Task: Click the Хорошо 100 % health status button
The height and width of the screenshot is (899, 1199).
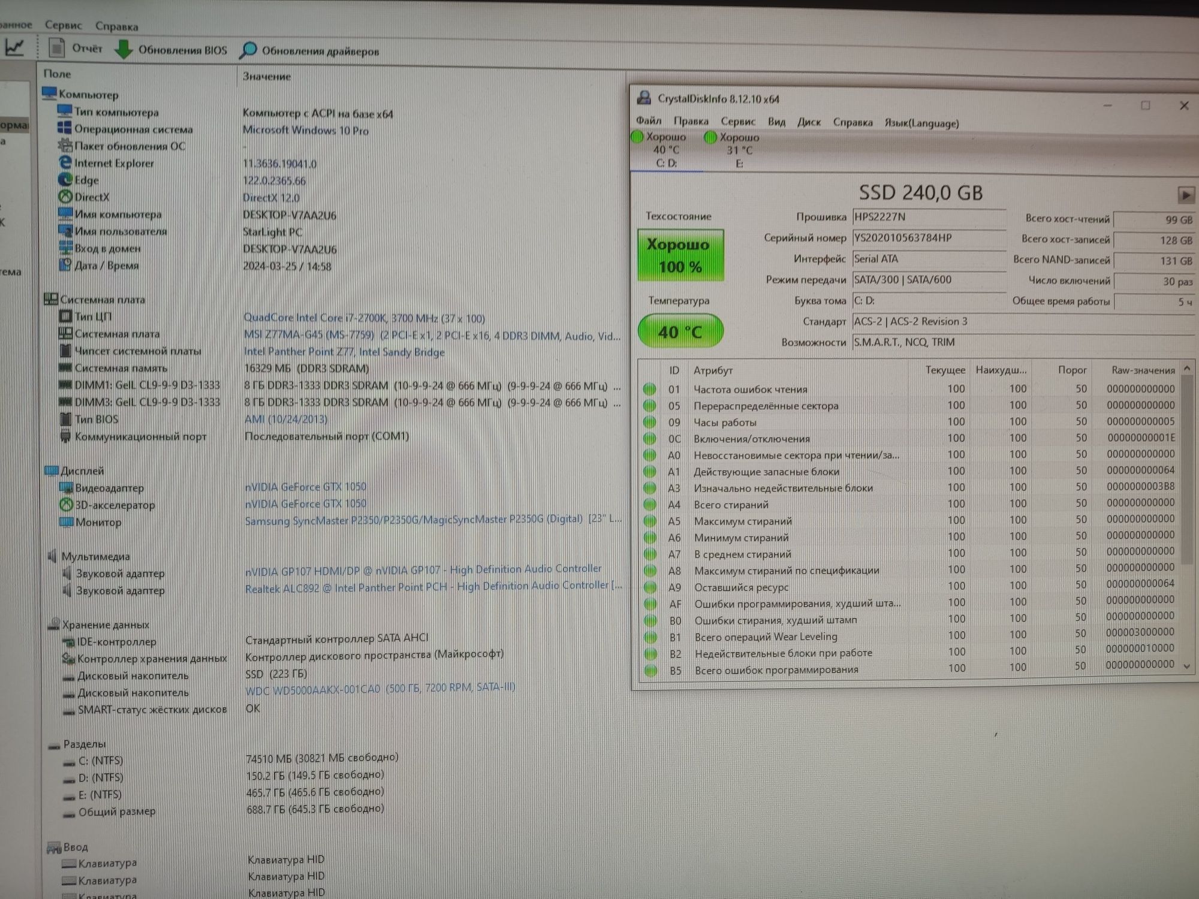Action: (680, 255)
